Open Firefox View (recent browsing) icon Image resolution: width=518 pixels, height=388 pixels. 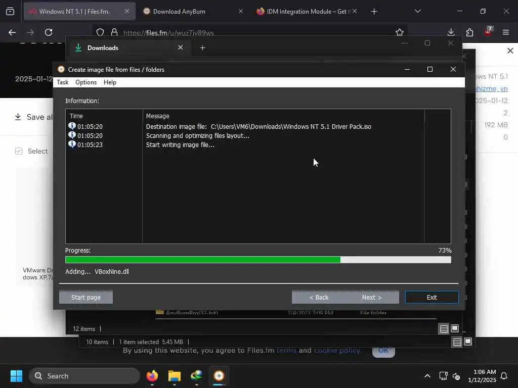pyautogui.click(x=10, y=11)
